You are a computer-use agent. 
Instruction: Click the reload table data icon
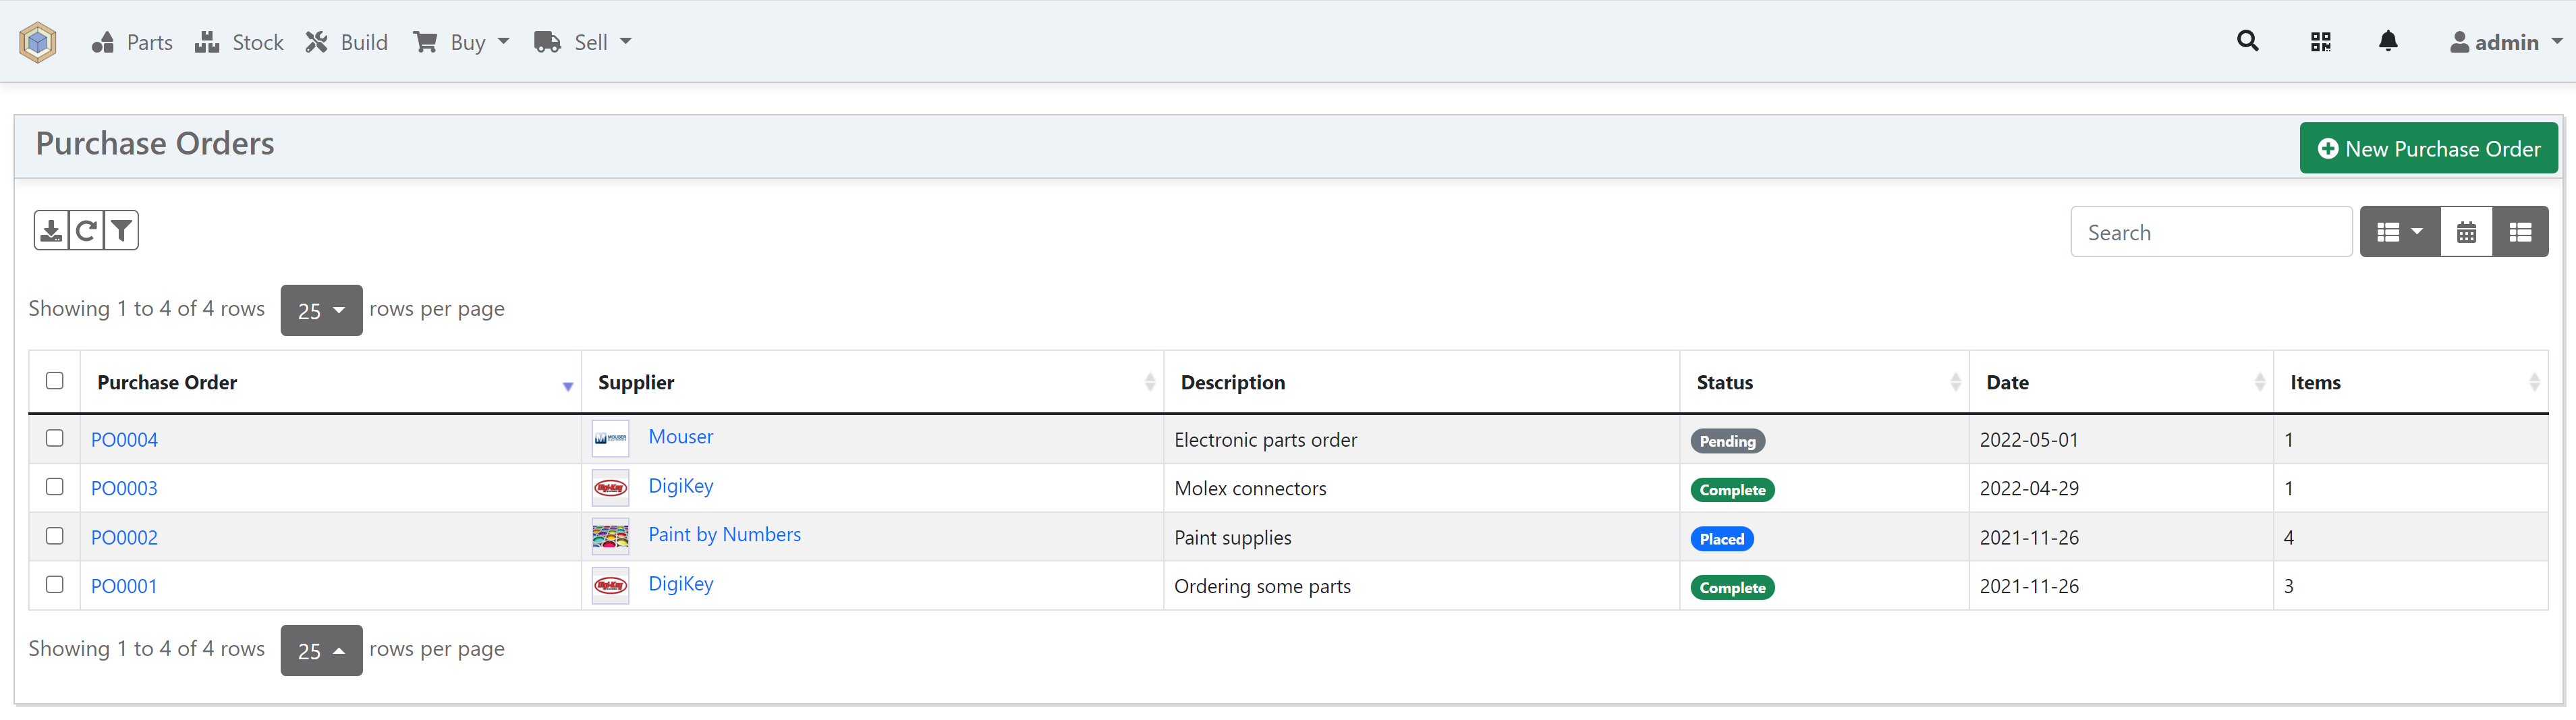(x=86, y=231)
